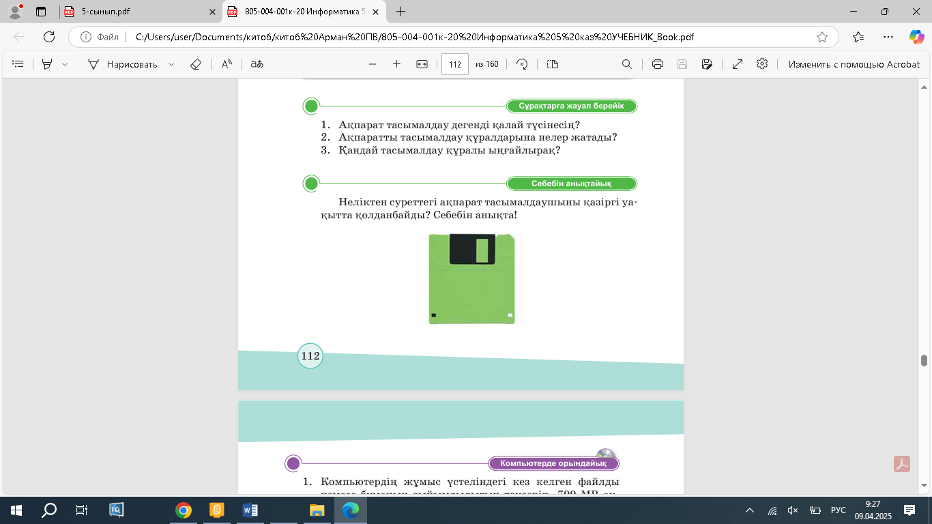Image resolution: width=932 pixels, height=524 pixels.
Task: Rotate the PDF page
Action: click(x=522, y=64)
